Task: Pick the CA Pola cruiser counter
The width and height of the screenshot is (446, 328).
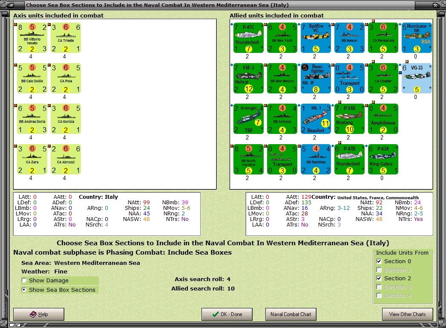Action: (x=66, y=78)
